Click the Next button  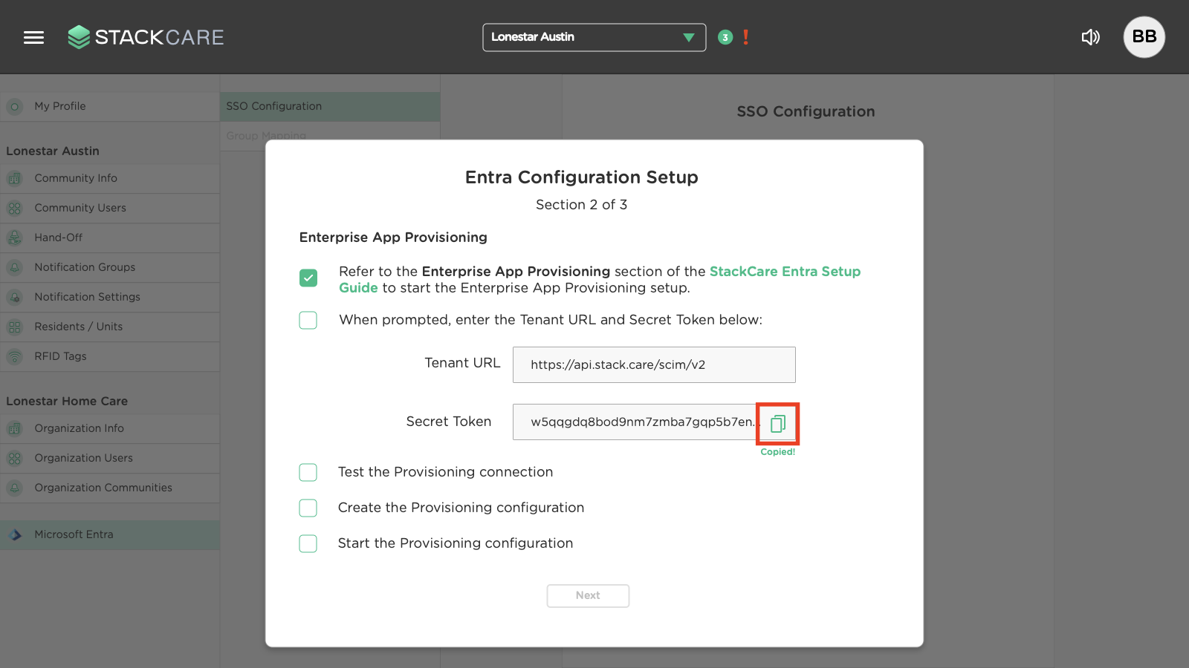(x=588, y=595)
